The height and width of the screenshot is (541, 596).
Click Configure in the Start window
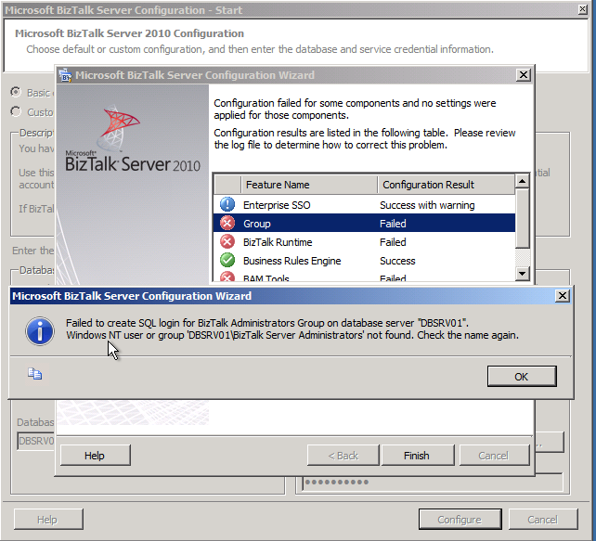460,520
